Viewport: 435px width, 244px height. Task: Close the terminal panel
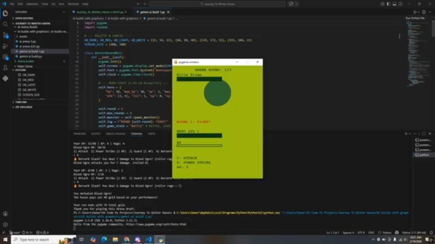[431, 134]
